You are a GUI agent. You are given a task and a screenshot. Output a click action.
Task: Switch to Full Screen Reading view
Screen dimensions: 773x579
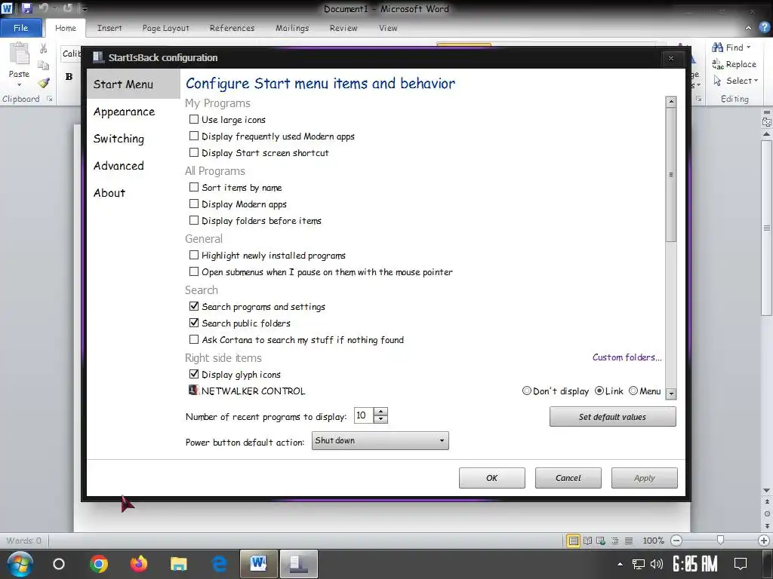[x=587, y=541]
